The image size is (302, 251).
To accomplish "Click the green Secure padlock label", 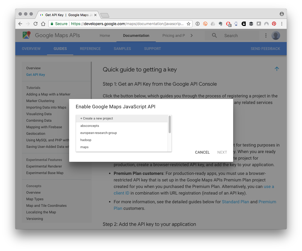I will [x=59, y=24].
